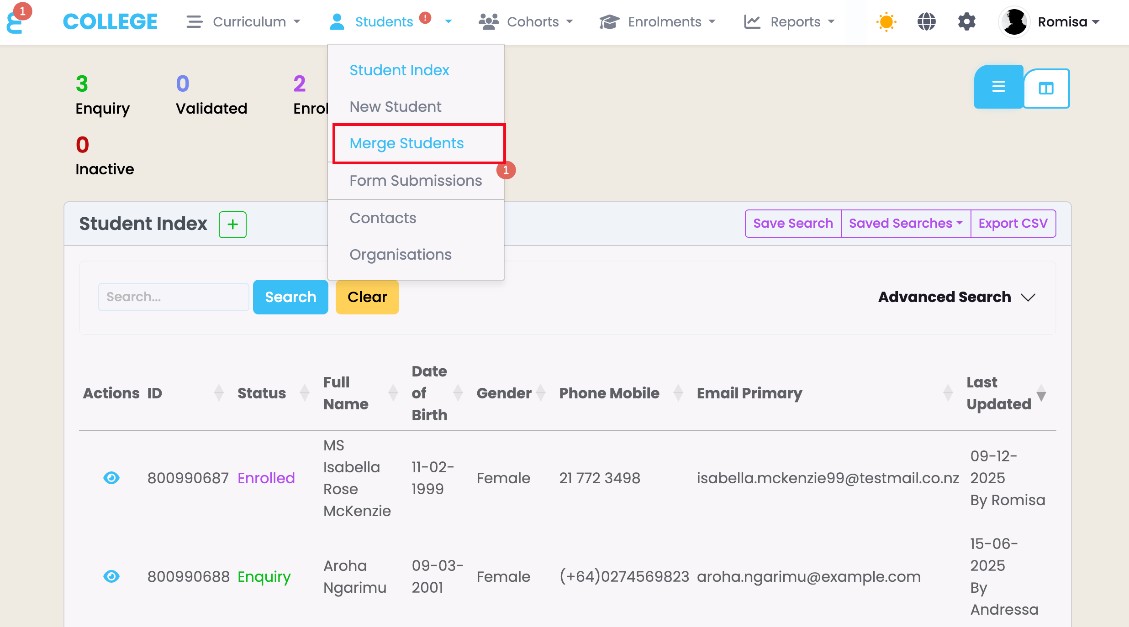Switch to list view layout

(998, 87)
